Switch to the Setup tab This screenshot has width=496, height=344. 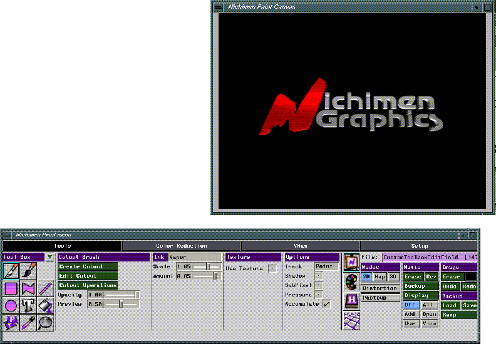(x=419, y=246)
